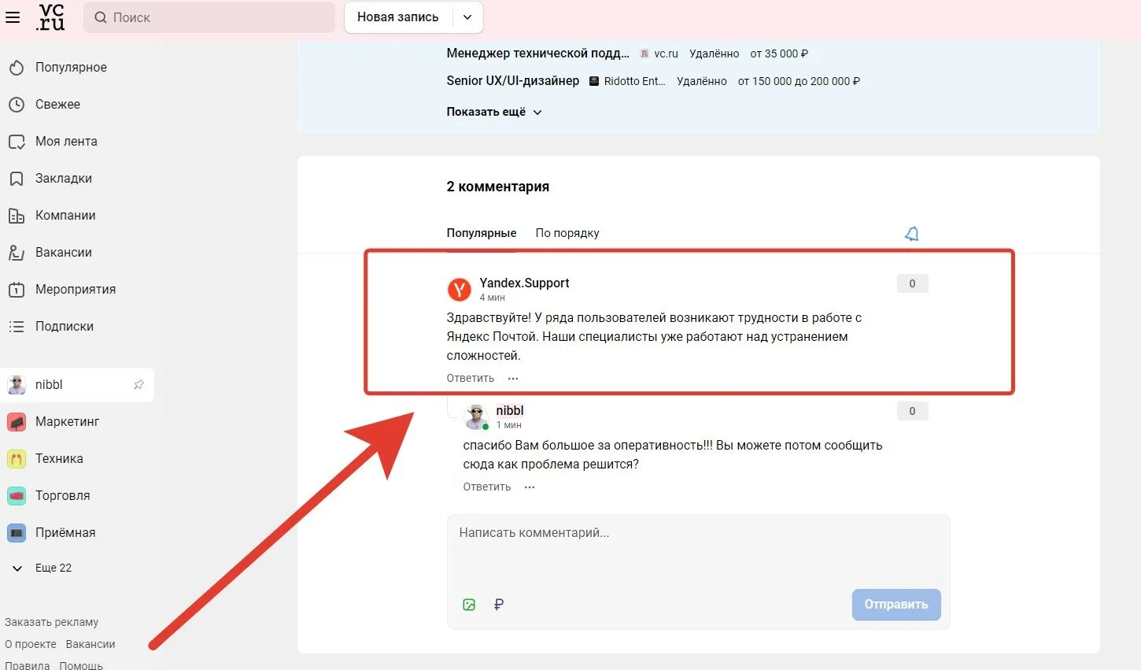
Task: Go to Моя лента section
Action: coord(66,142)
